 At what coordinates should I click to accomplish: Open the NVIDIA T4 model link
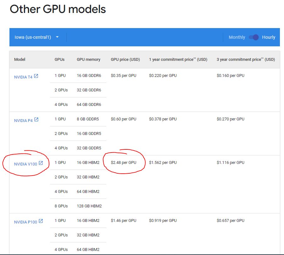point(23,77)
